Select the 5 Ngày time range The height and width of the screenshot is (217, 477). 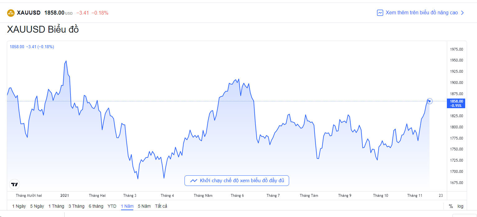[37, 206]
